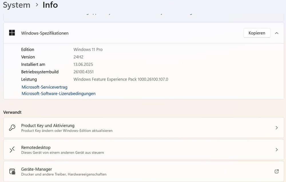The height and width of the screenshot is (182, 286).
Task: Open the chevron on the Remotedesktop row
Action: 277,150
